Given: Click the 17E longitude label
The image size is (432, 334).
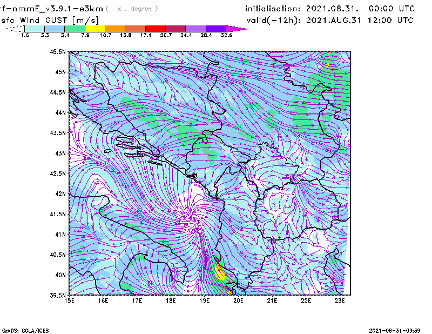Looking at the screenshot, I should (x=137, y=300).
